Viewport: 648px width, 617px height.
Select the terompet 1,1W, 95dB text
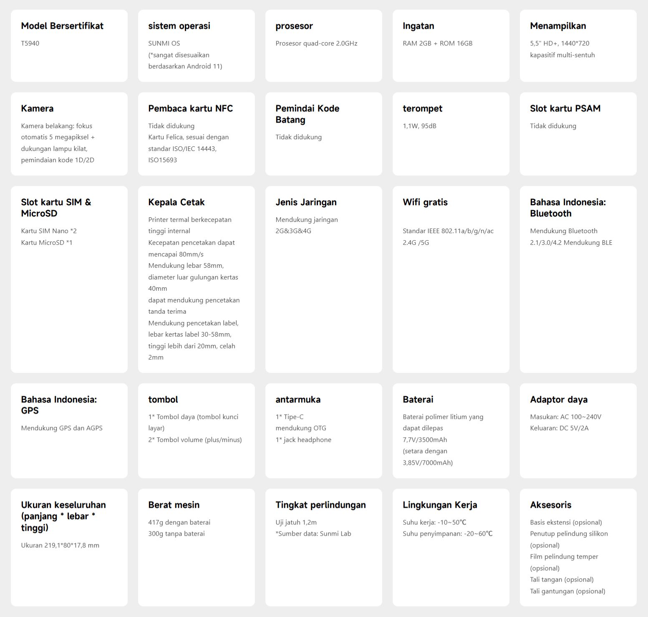click(419, 126)
